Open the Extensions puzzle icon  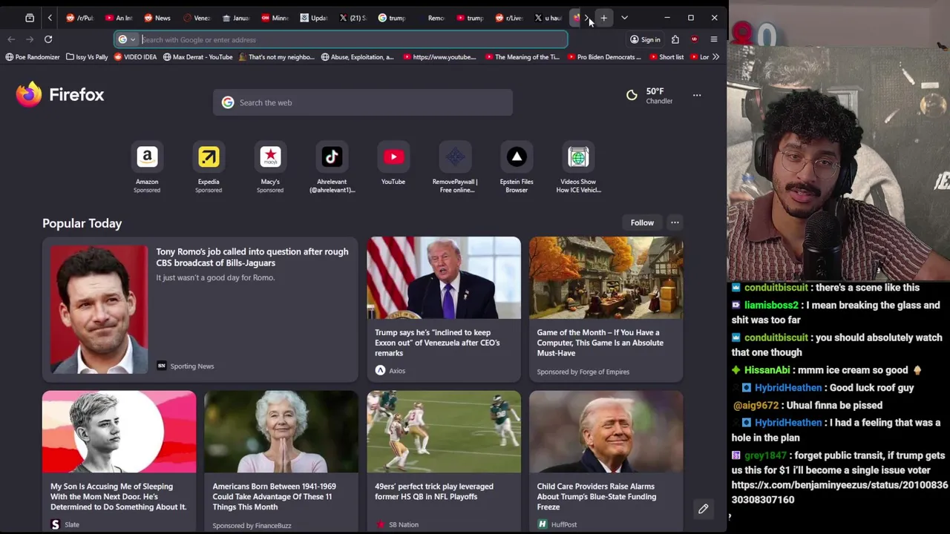click(x=675, y=39)
